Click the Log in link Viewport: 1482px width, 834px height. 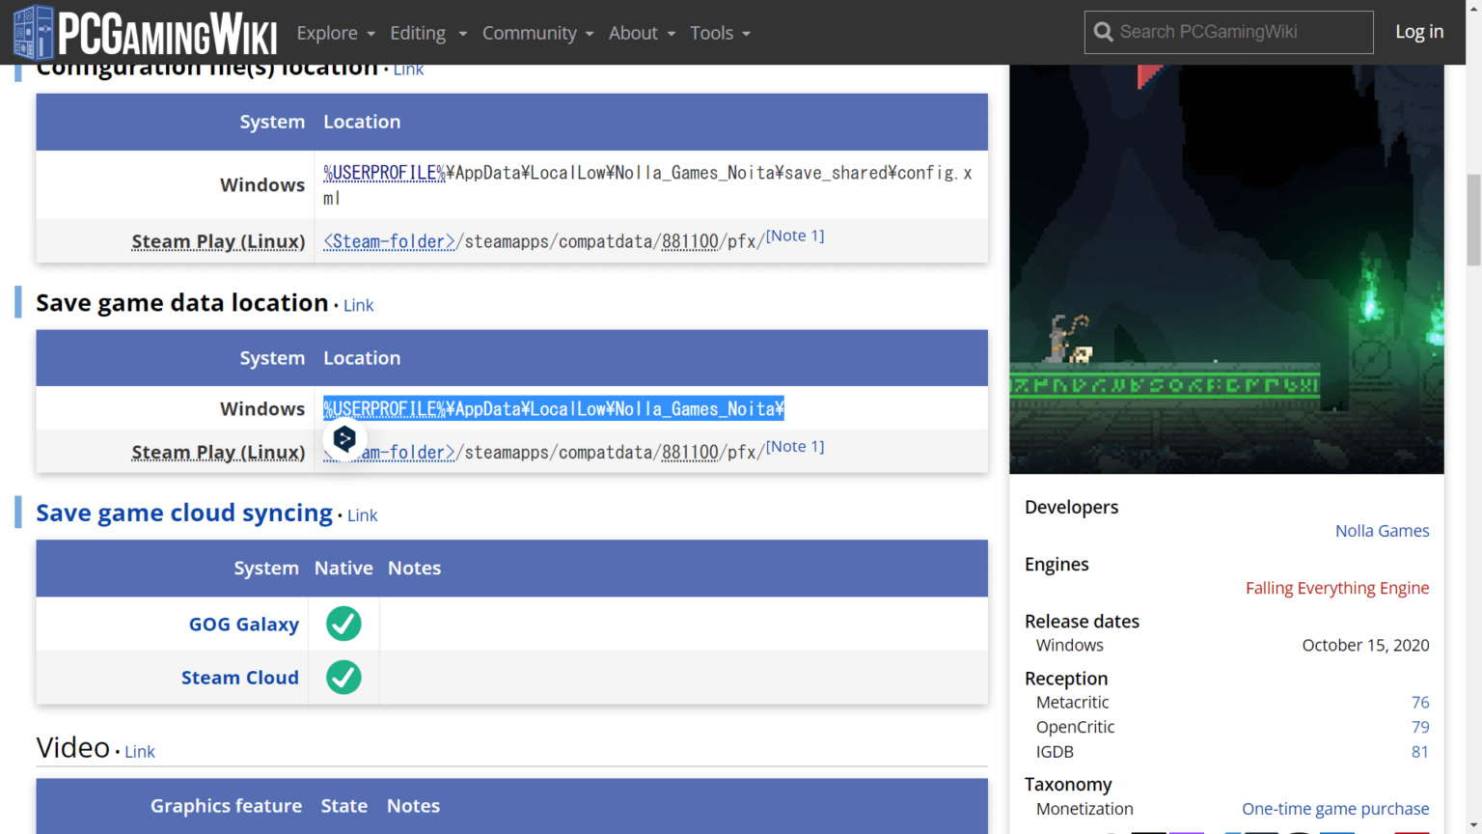click(x=1418, y=32)
